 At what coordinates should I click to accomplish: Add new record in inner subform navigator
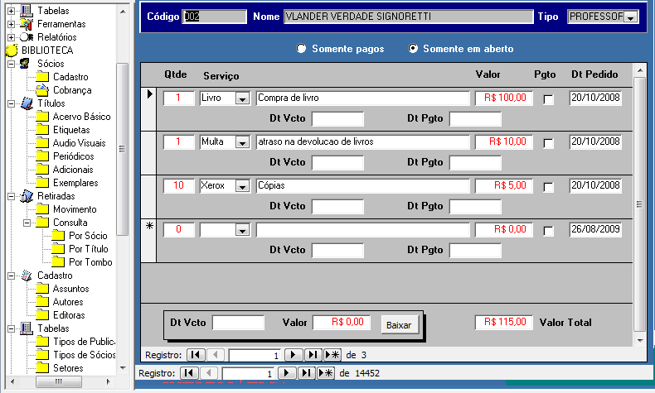[332, 355]
